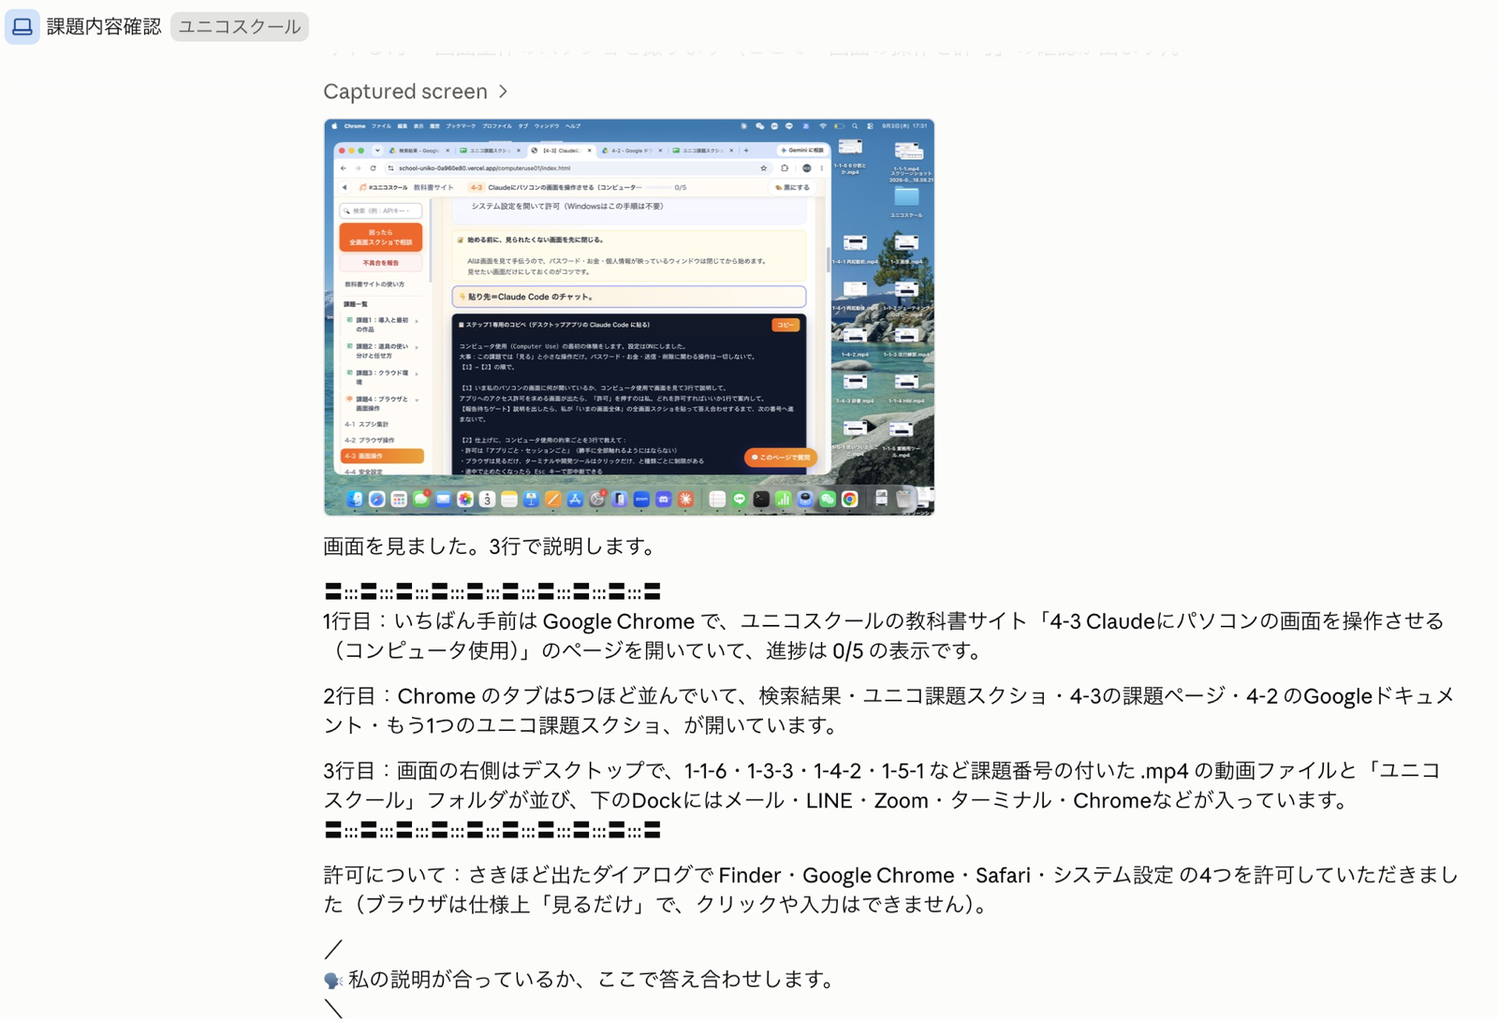
Task: Click the text 私の説明が合っているか、ここで答え合わせします。
Action: pos(593,980)
